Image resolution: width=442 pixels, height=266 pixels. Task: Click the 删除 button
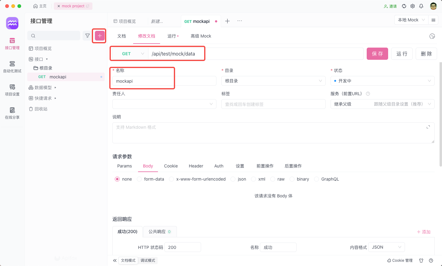426,53
